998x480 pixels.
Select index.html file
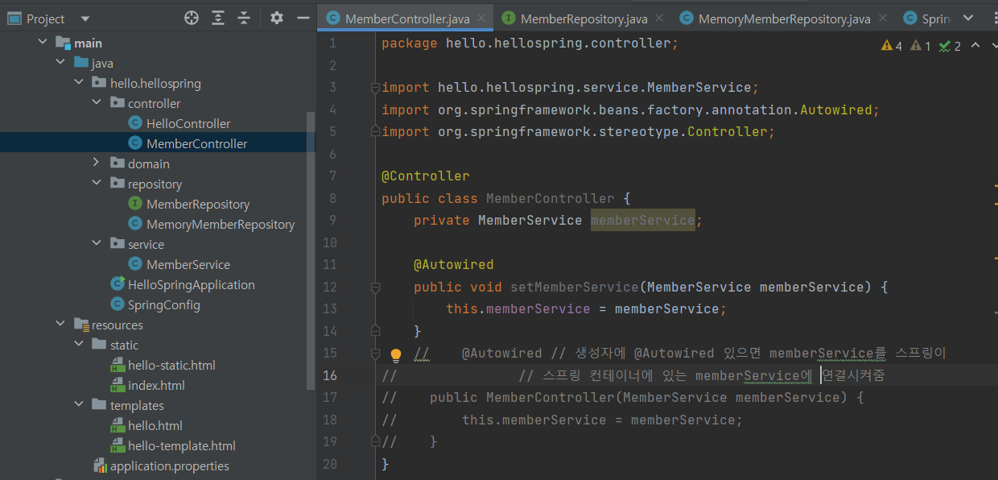point(156,385)
